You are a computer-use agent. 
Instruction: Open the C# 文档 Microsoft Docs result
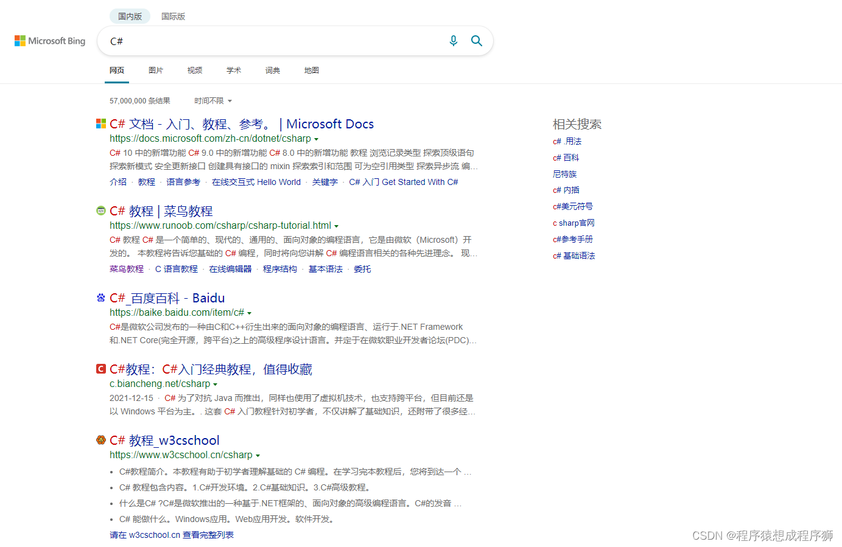(242, 124)
